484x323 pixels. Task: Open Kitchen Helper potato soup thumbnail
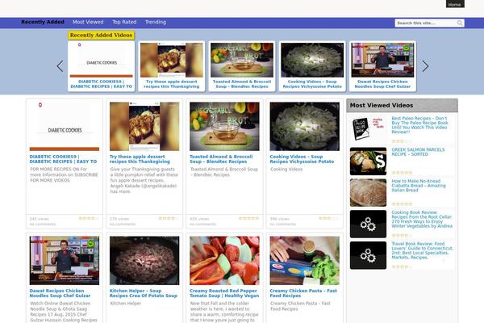[x=144, y=261]
